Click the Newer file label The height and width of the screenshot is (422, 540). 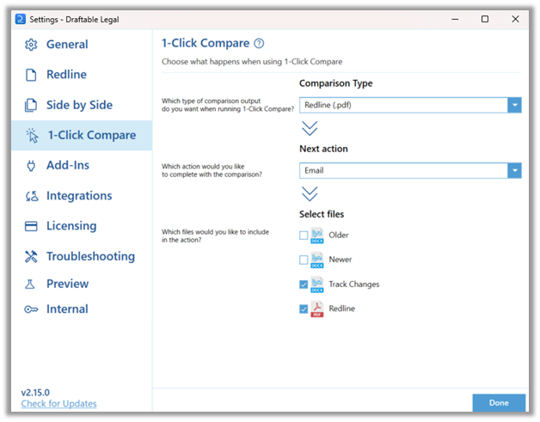tap(341, 260)
